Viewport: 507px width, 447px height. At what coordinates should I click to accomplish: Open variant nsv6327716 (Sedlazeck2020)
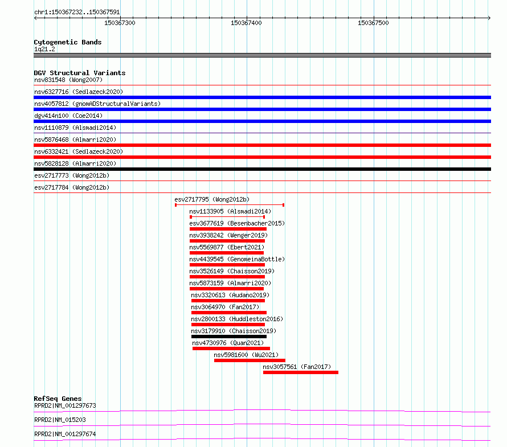click(79, 92)
